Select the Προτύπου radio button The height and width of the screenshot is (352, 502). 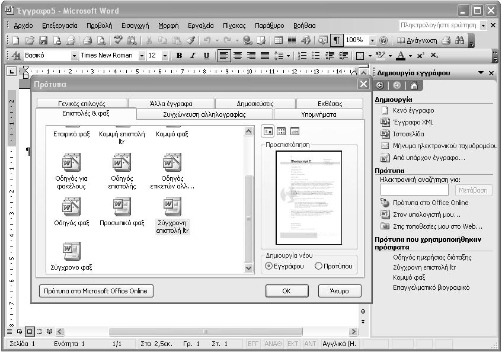pos(318,266)
